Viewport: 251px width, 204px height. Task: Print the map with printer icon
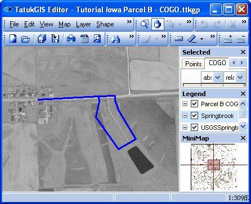coord(71,39)
